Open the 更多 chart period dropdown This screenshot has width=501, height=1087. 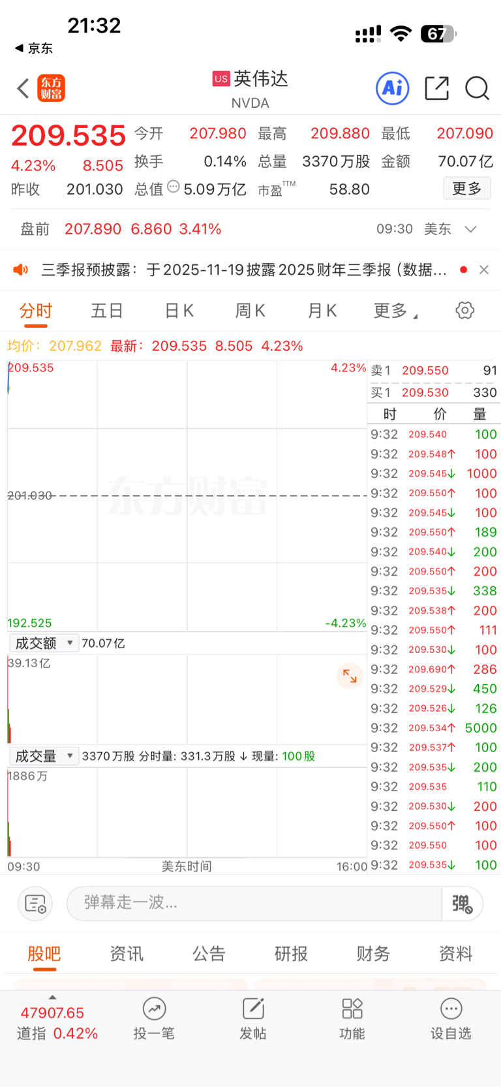pyautogui.click(x=395, y=311)
